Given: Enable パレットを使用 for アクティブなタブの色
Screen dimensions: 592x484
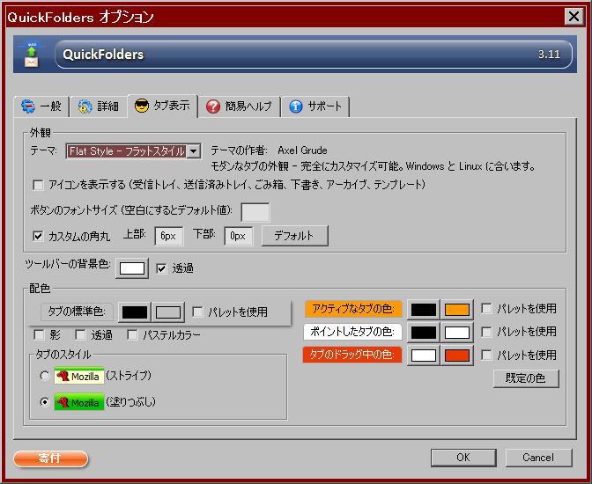Looking at the screenshot, I should [x=486, y=309].
